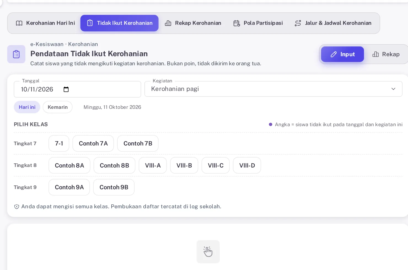Click the hand pointer icon in the empty panel
Screen dimensions: 408x270
[x=208, y=252]
